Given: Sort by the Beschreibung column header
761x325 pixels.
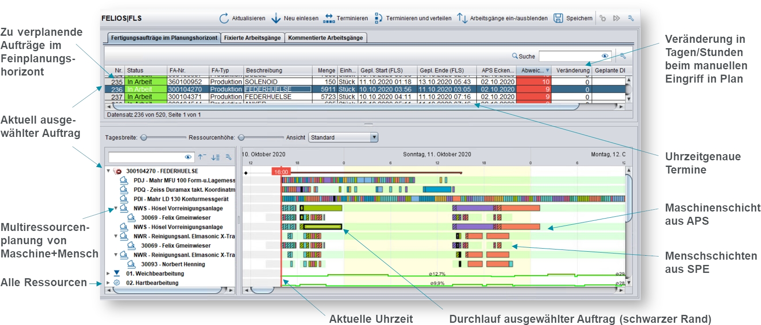Looking at the screenshot, I should click(279, 70).
